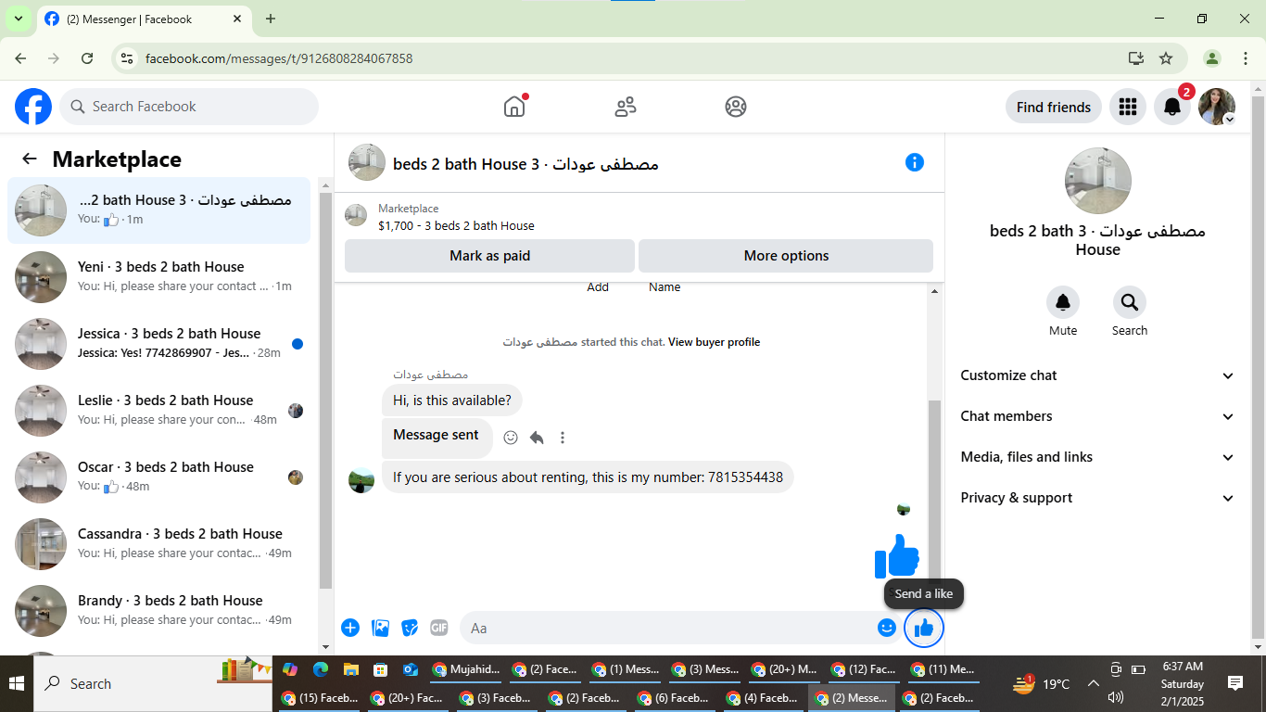Open the conversation information icon
Viewport: 1266px width, 712px height.
(x=915, y=162)
